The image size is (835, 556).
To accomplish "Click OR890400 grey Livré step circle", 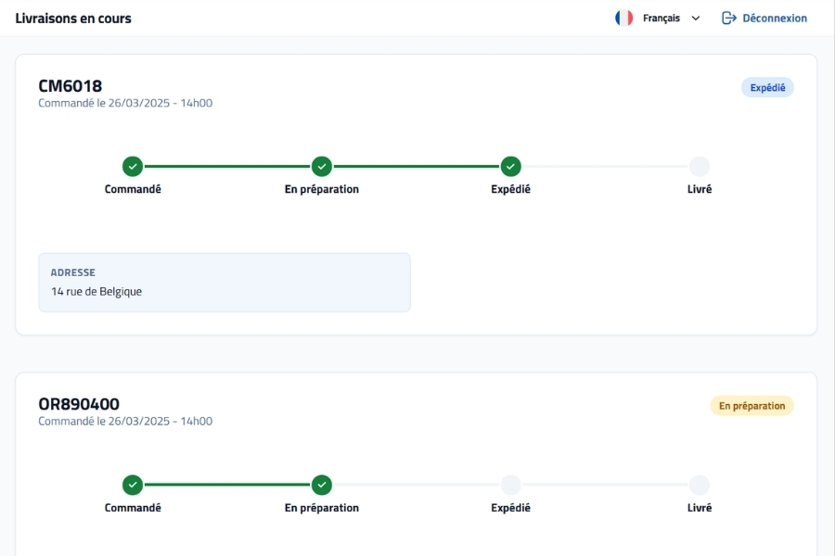I will (700, 485).
